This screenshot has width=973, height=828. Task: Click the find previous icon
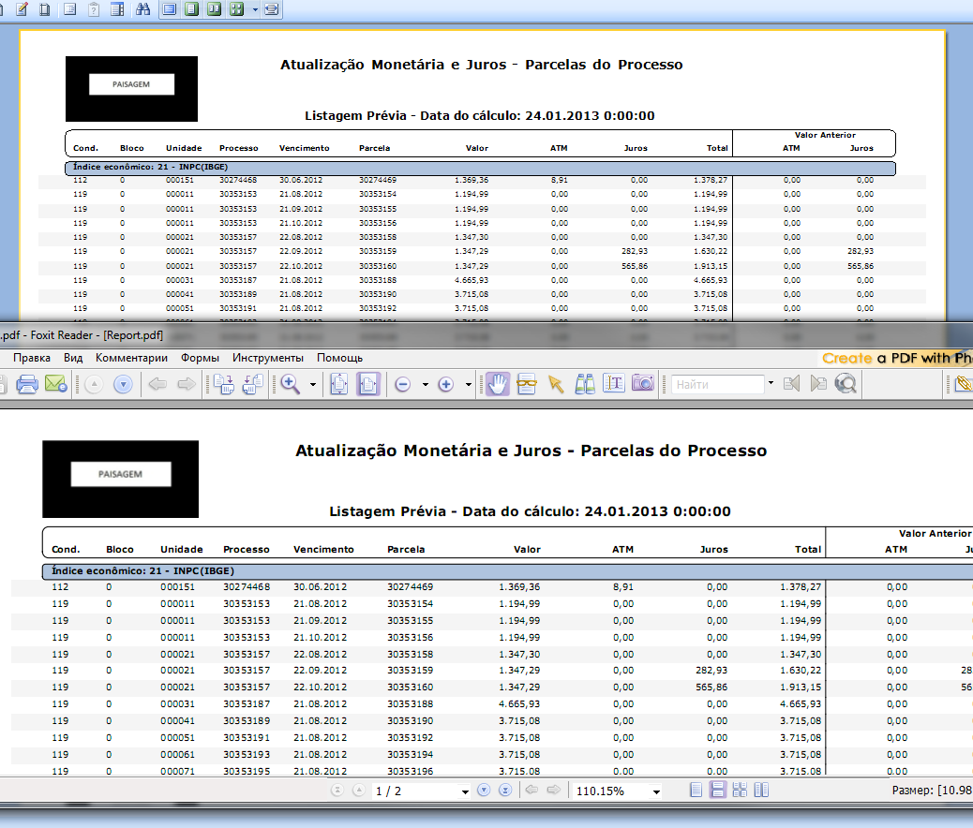point(791,385)
